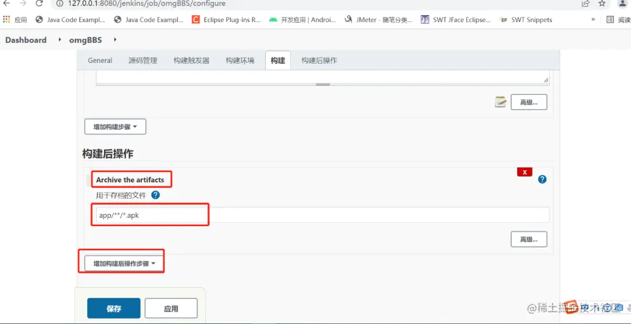Image resolution: width=631 pixels, height=324 pixels.
Task: Open the apps grid bookmark 应用
Action: pos(15,20)
